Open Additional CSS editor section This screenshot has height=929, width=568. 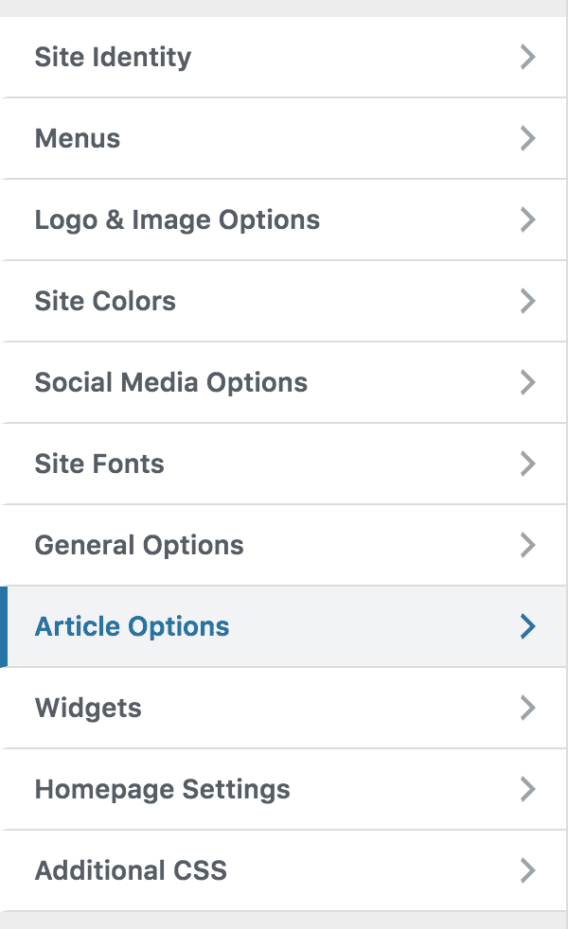(x=283, y=870)
